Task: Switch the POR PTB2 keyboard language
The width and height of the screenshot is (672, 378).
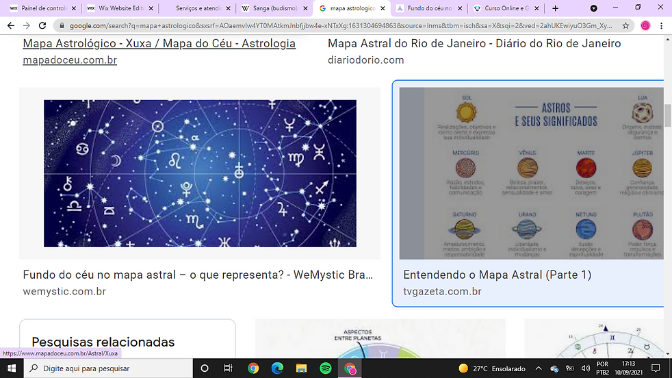Action: pos(602,368)
